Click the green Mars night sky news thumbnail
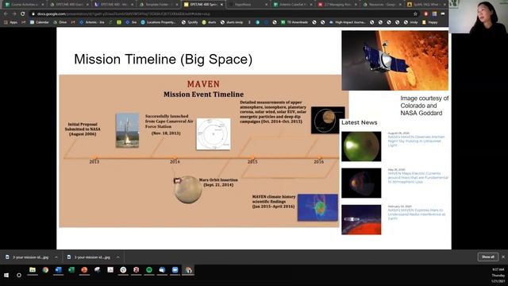 [361, 146]
